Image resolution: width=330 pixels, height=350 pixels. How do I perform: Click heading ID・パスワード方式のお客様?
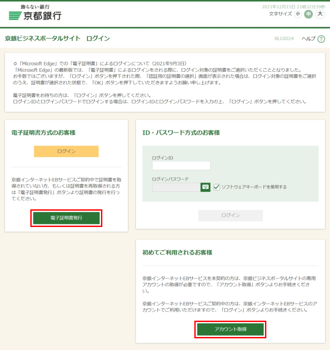pos(181,133)
